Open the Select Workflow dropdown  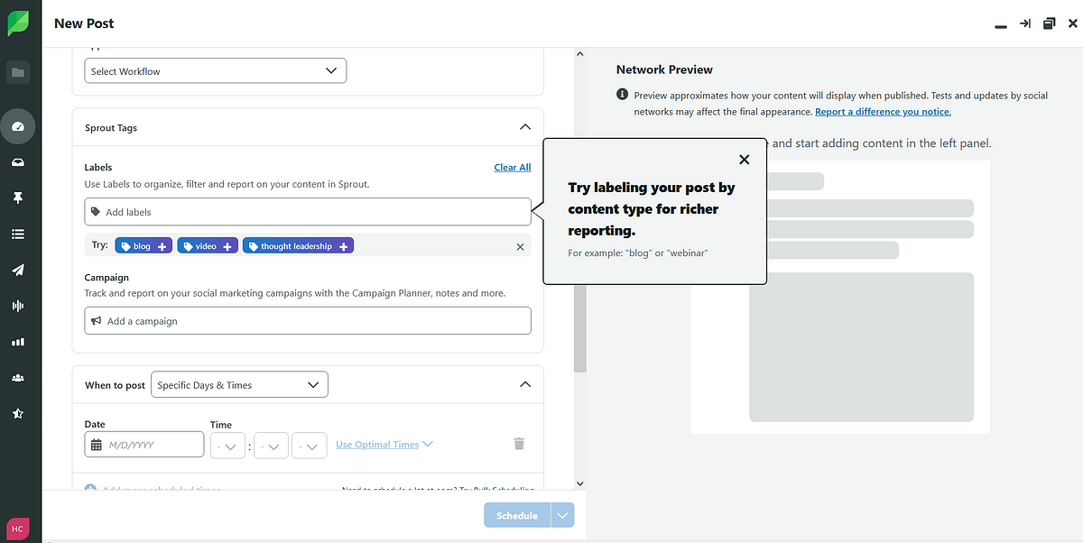(x=216, y=71)
